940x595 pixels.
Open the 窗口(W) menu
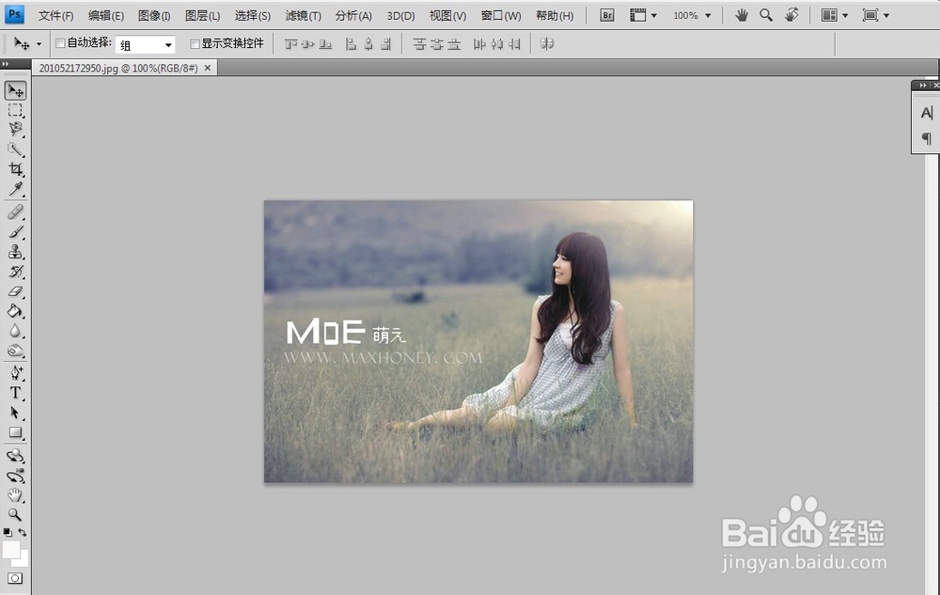(x=501, y=16)
